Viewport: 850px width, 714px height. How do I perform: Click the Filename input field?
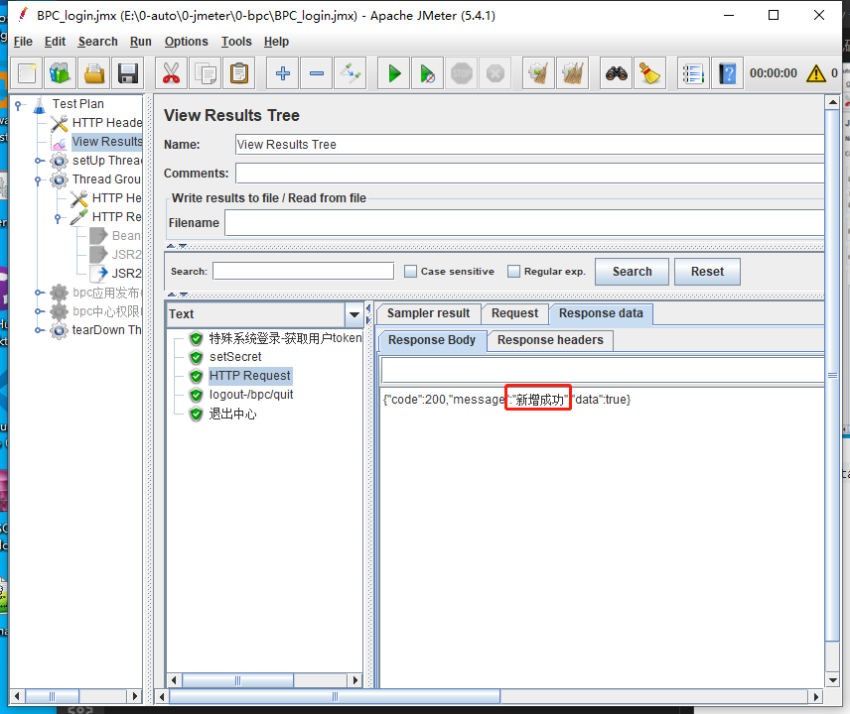[524, 223]
